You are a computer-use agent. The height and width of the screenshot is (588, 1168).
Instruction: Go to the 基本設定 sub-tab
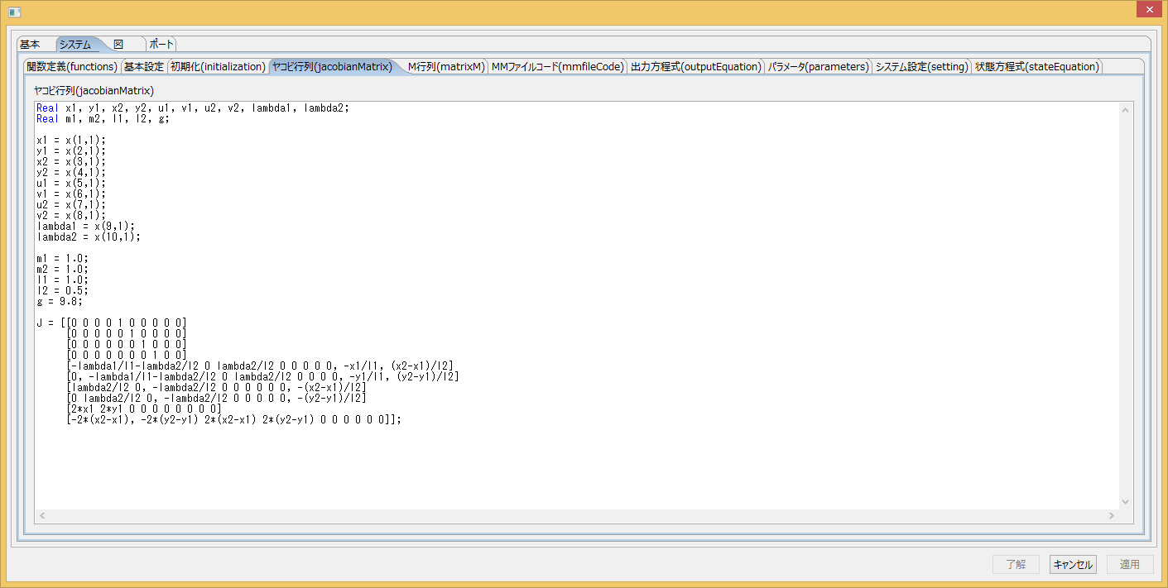pyautogui.click(x=144, y=67)
